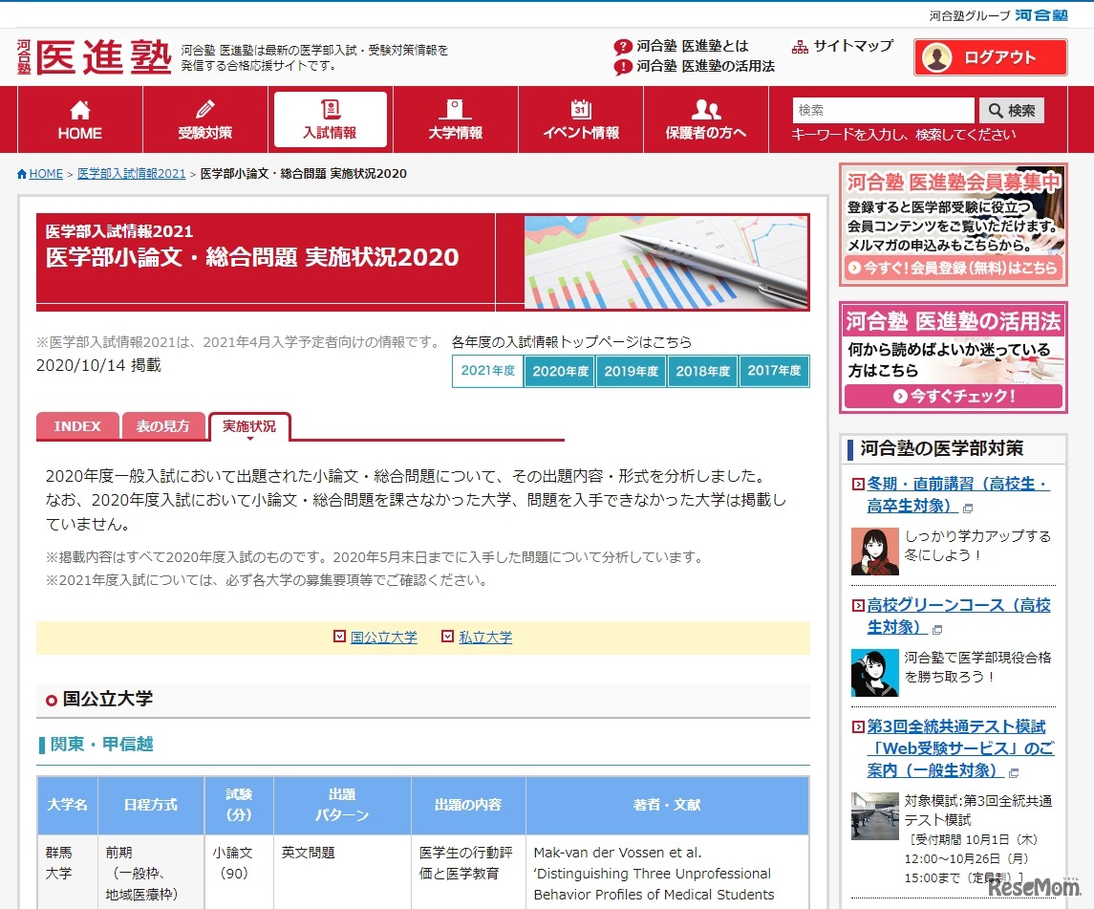Screen dimensions: 1094x909
Task: Select the 2021年度 year tab
Action: (486, 371)
